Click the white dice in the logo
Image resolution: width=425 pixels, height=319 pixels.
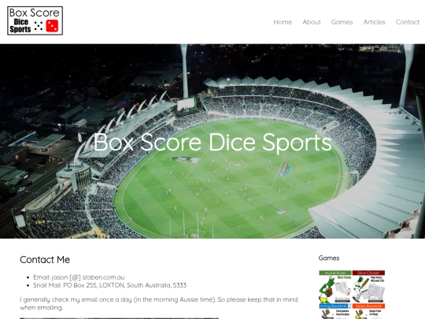coord(39,26)
